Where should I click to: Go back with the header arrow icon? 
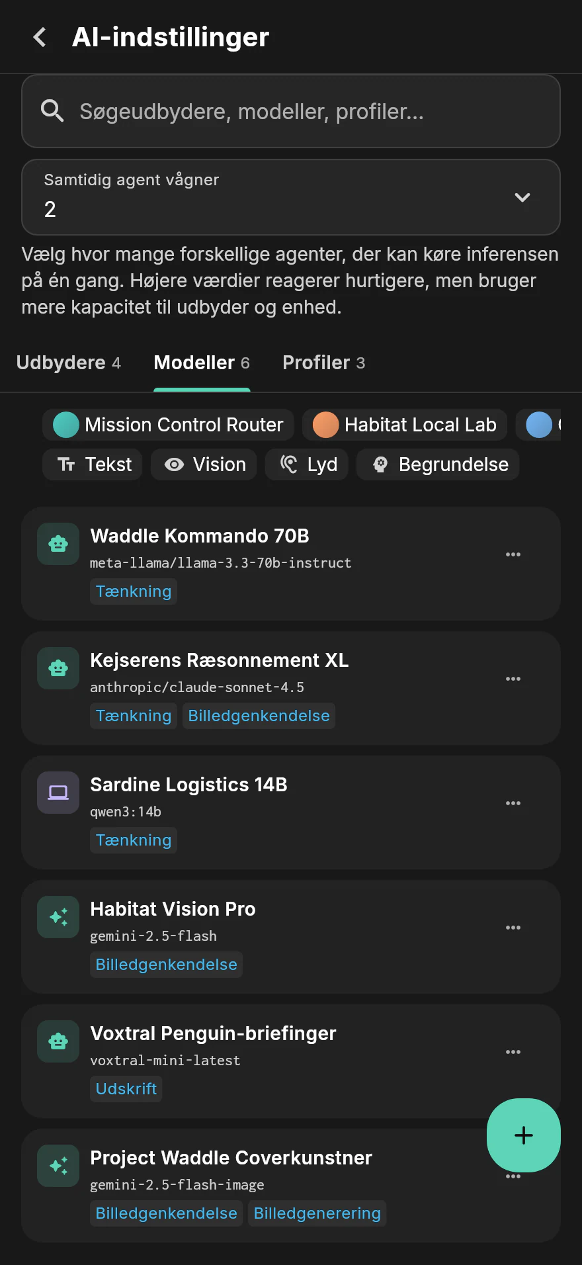(x=40, y=37)
